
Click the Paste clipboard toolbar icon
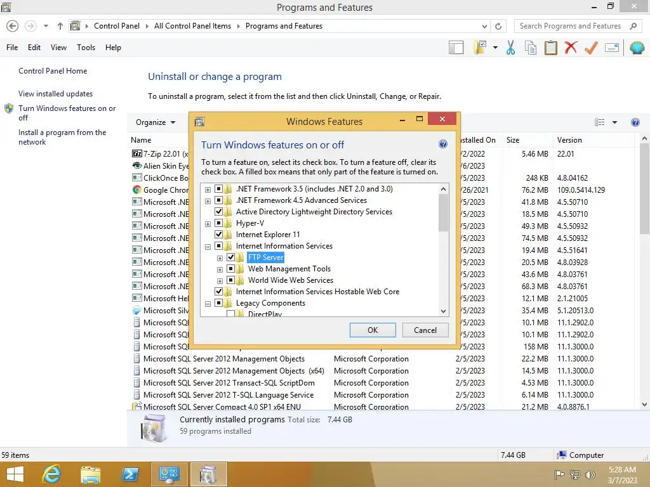[550, 48]
